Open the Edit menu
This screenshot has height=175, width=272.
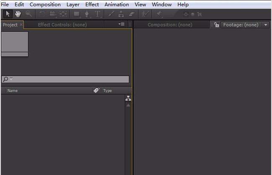[x=19, y=4]
